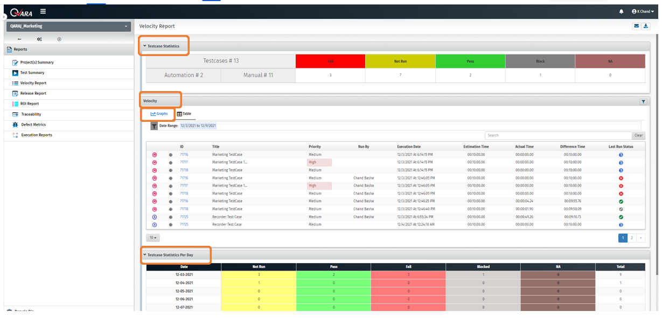The height and width of the screenshot is (318, 662).
Task: Click date 12-04-2021 in per-day table
Action: click(184, 283)
